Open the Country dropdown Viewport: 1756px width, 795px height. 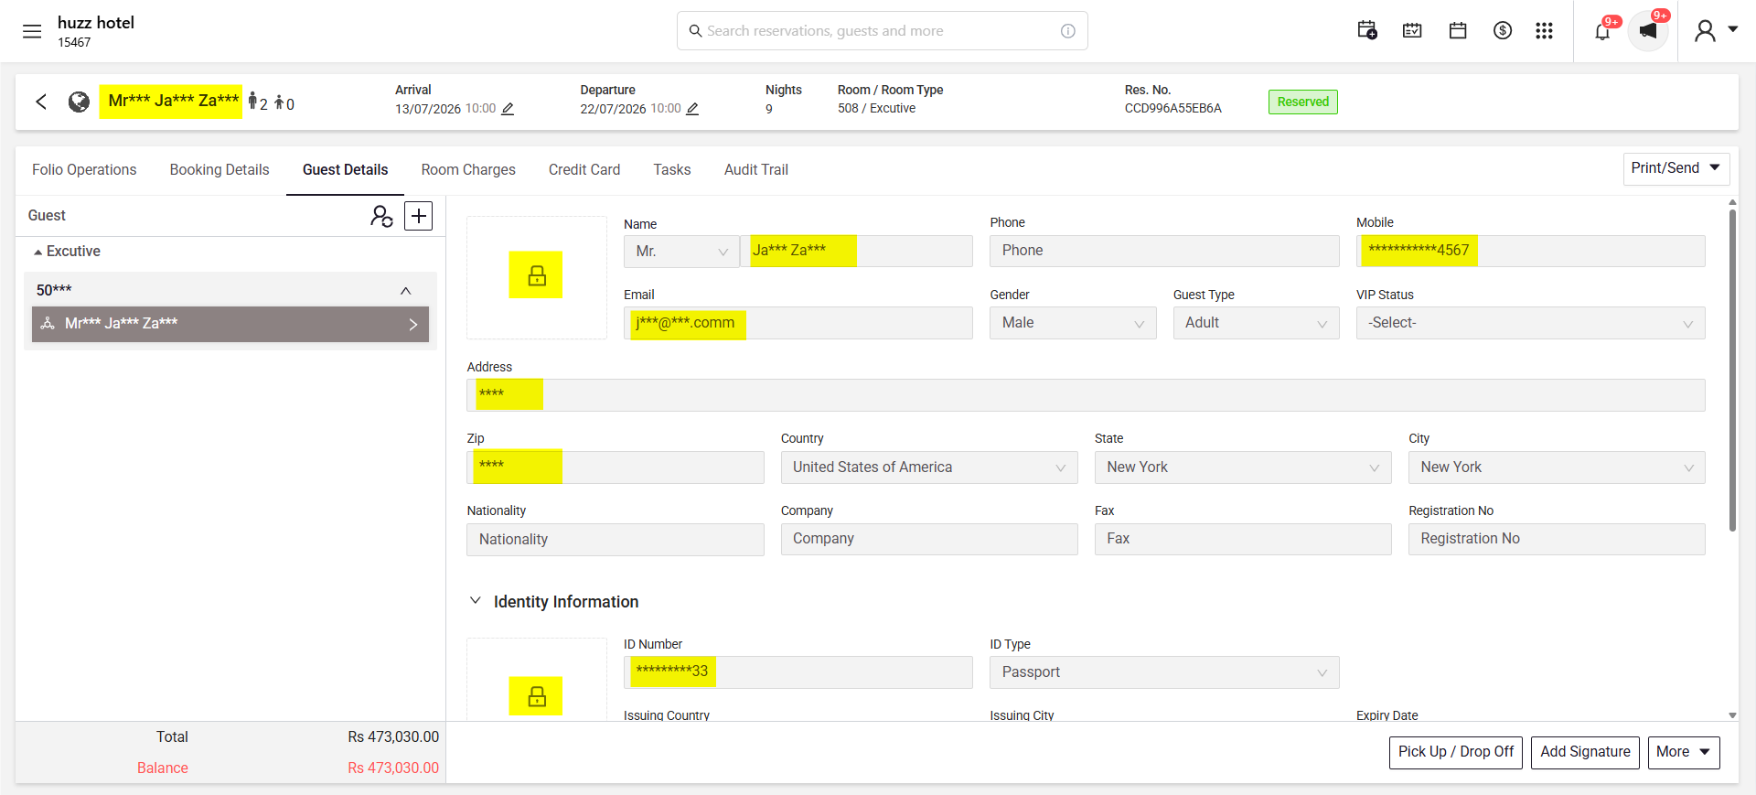(x=929, y=467)
